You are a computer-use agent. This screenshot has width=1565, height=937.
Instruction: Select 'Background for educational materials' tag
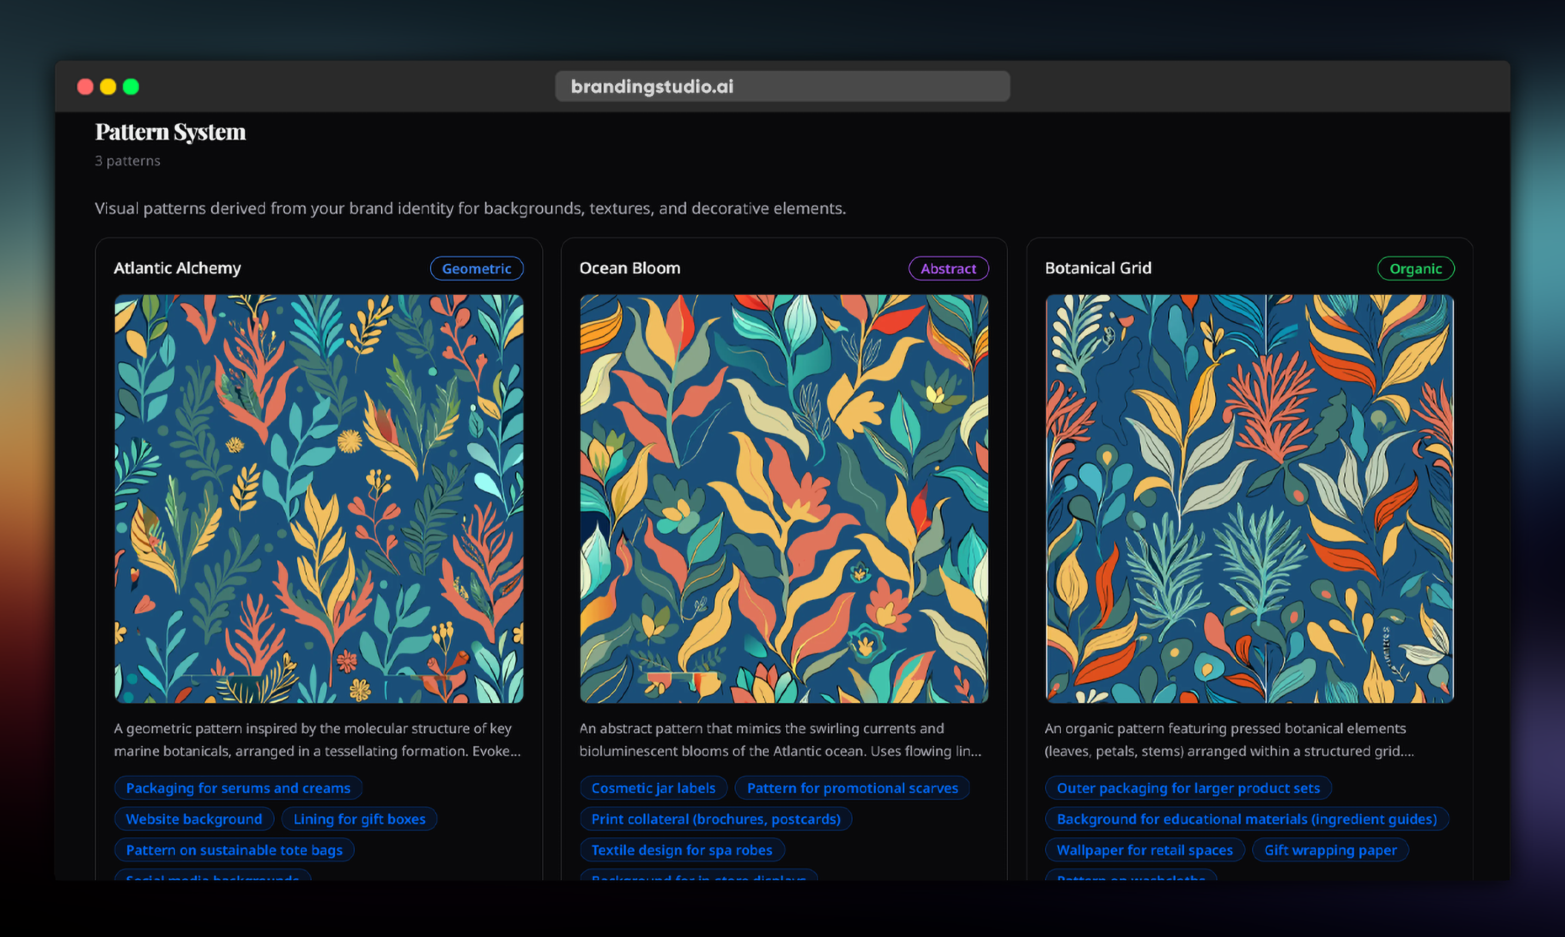click(1247, 819)
